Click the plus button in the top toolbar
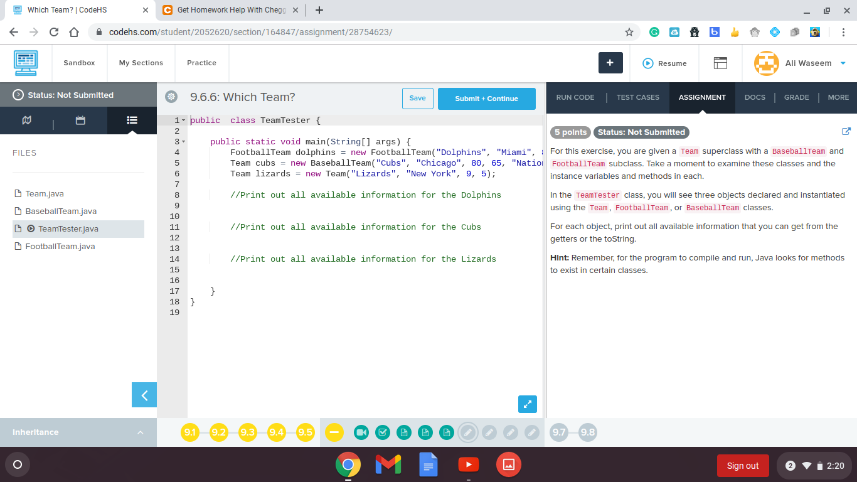The height and width of the screenshot is (482, 857). [610, 63]
